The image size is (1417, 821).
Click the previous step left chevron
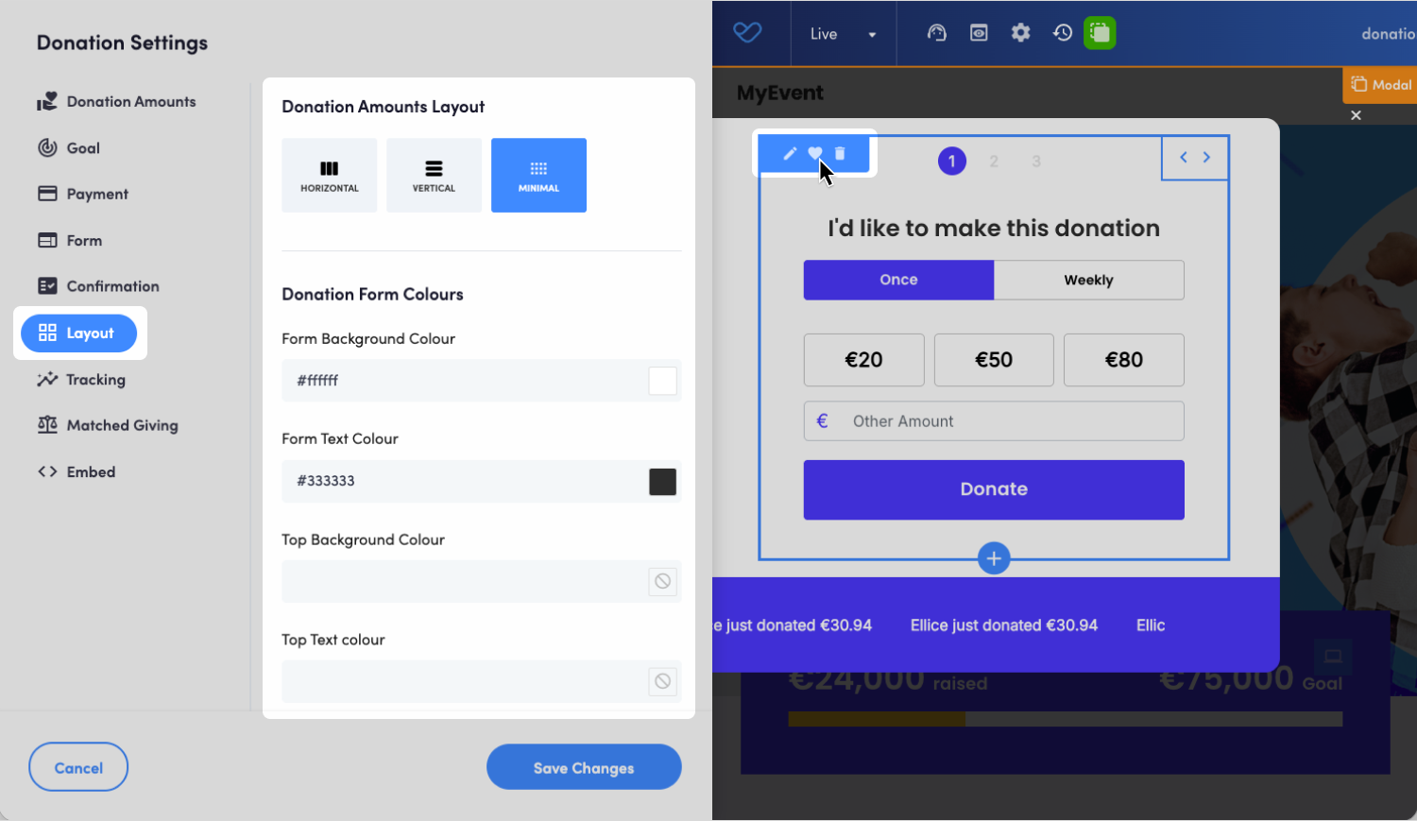(x=1183, y=158)
